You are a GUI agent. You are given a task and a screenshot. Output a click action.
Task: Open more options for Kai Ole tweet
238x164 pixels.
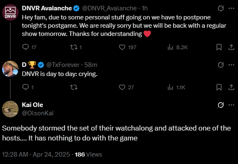click(231, 105)
